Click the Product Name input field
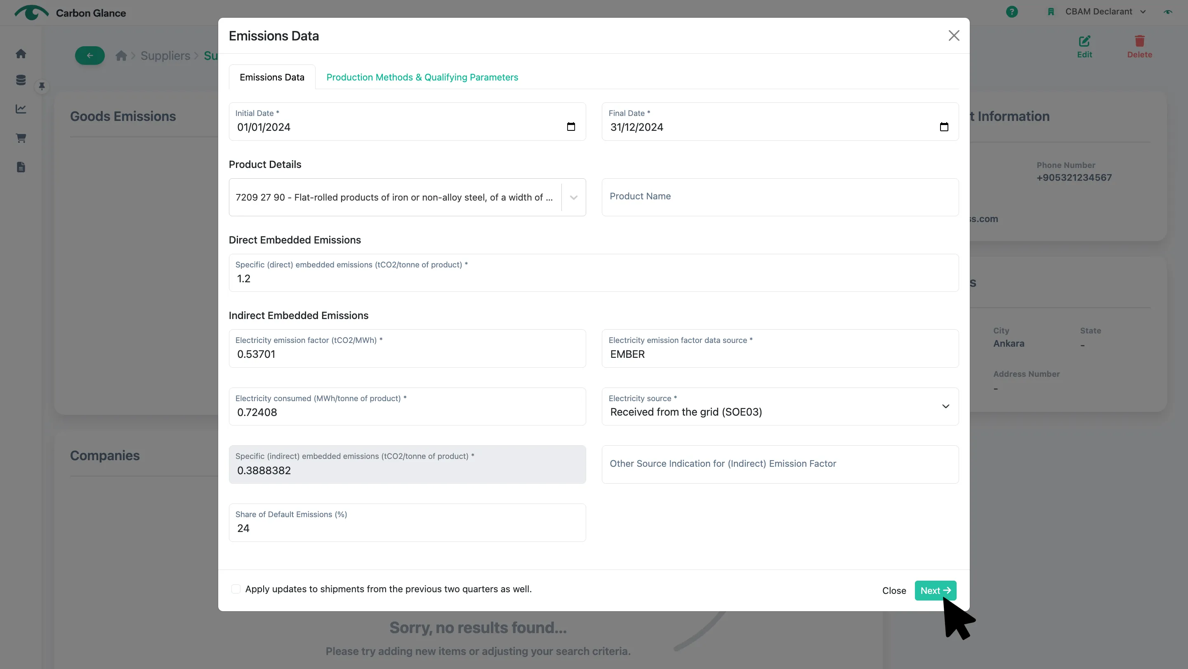 point(780,197)
